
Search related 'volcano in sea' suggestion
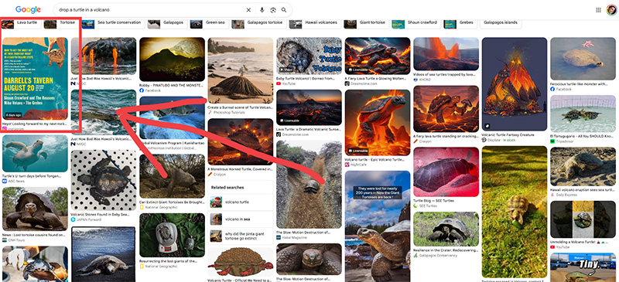coord(241,219)
